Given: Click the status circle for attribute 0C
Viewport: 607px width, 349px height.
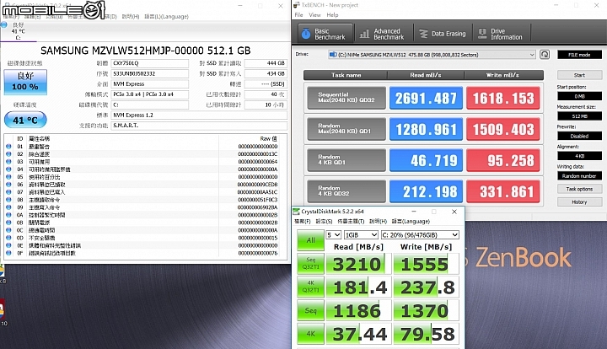Looking at the screenshot, I should [x=8, y=230].
